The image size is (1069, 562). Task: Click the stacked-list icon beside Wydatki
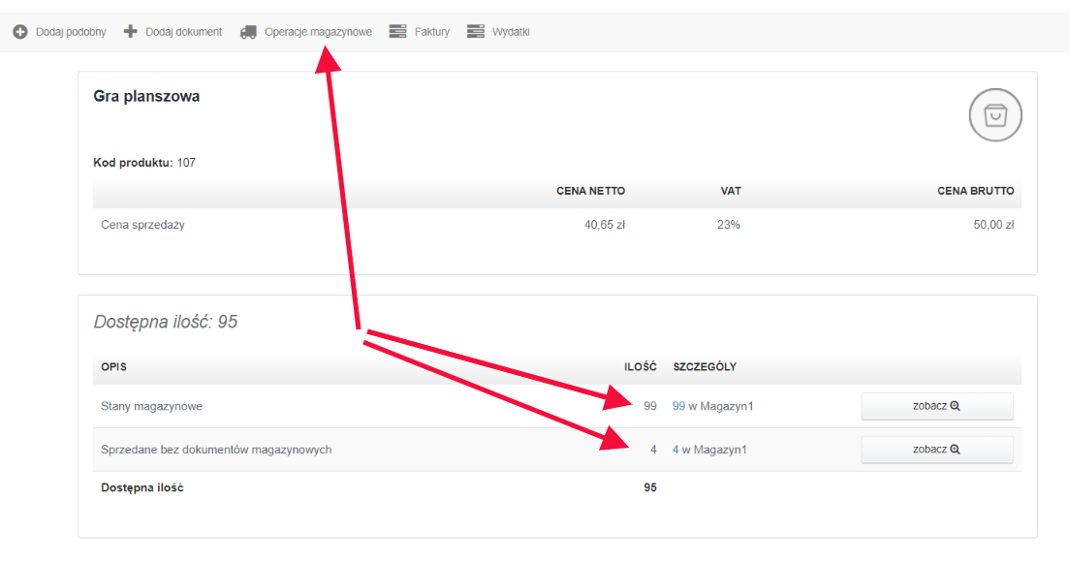[475, 31]
